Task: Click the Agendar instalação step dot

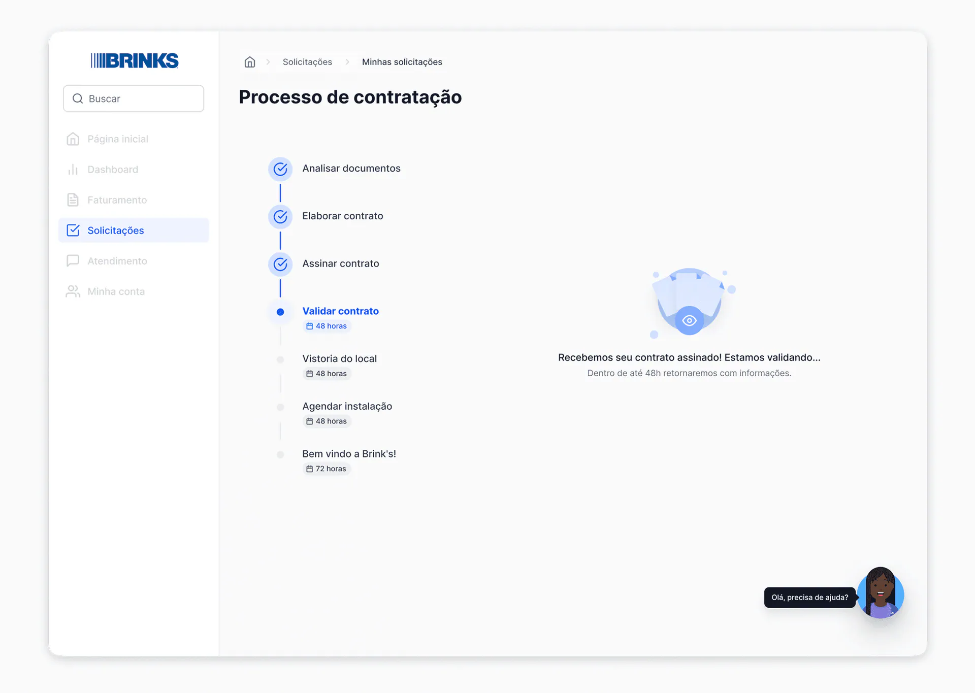Action: 280,407
